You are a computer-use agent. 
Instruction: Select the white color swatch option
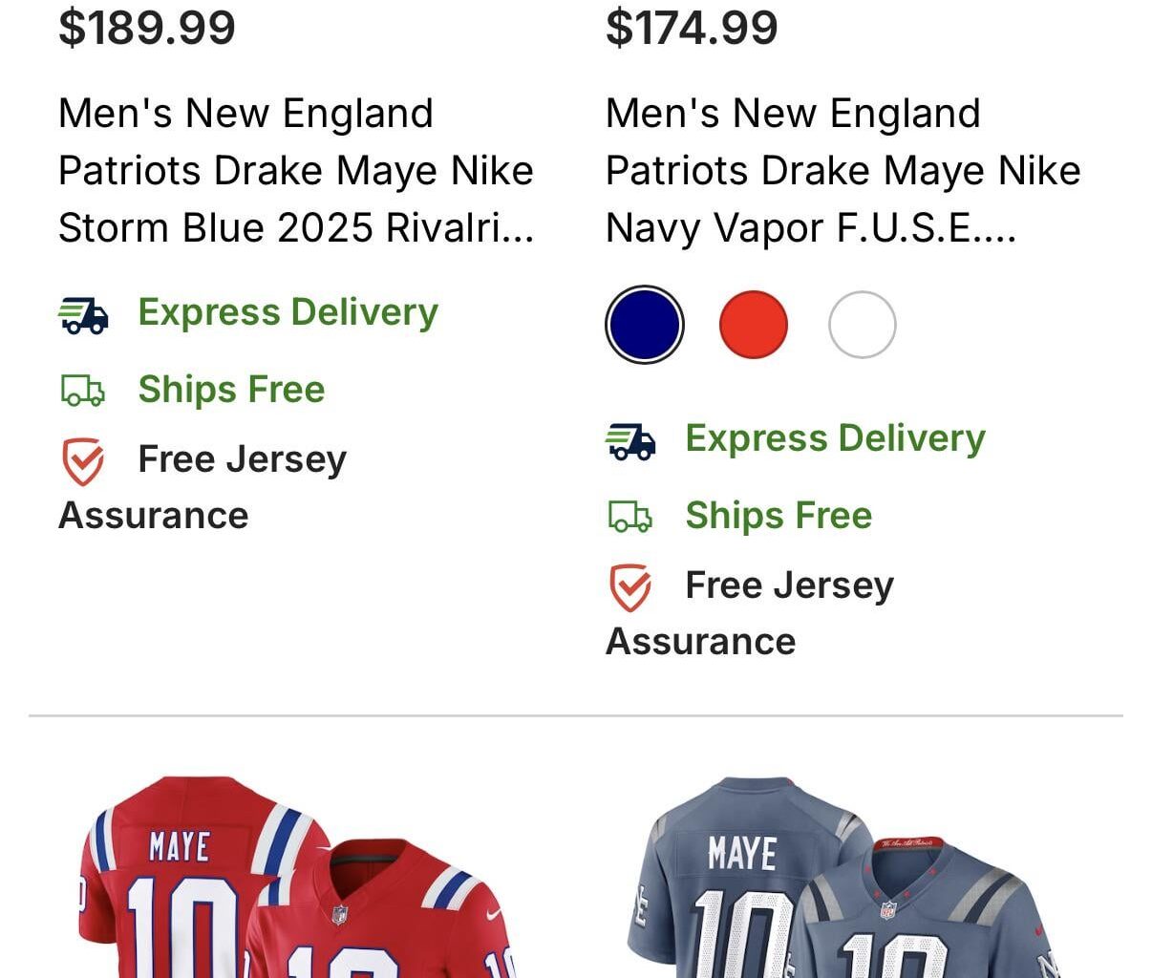(863, 324)
